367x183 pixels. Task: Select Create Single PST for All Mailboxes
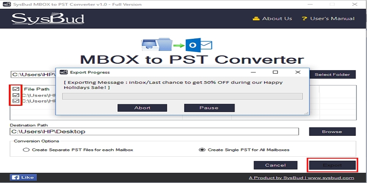click(244, 150)
